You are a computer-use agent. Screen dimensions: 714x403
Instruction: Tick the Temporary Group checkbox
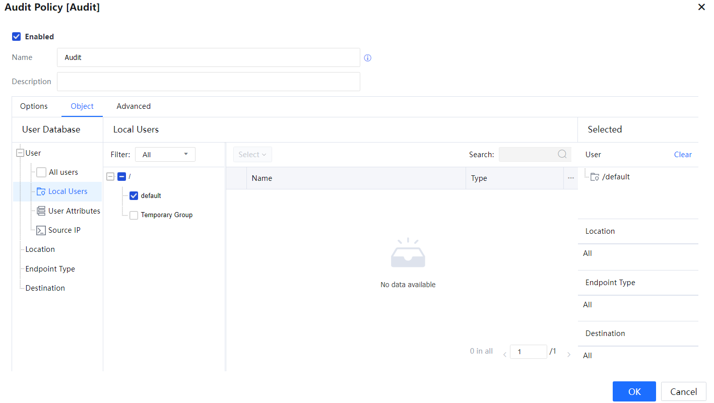click(x=134, y=216)
